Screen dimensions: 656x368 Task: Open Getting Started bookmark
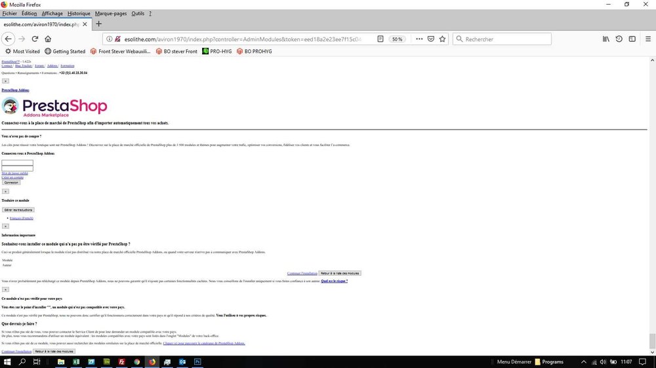[x=65, y=51]
